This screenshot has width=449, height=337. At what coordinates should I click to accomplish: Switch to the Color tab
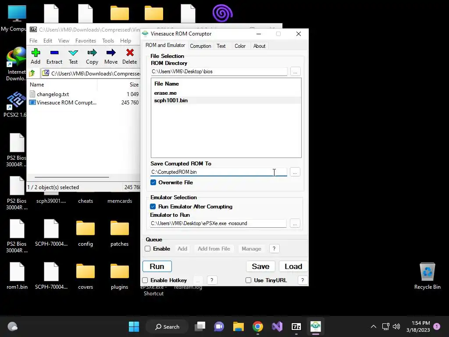tap(240, 46)
